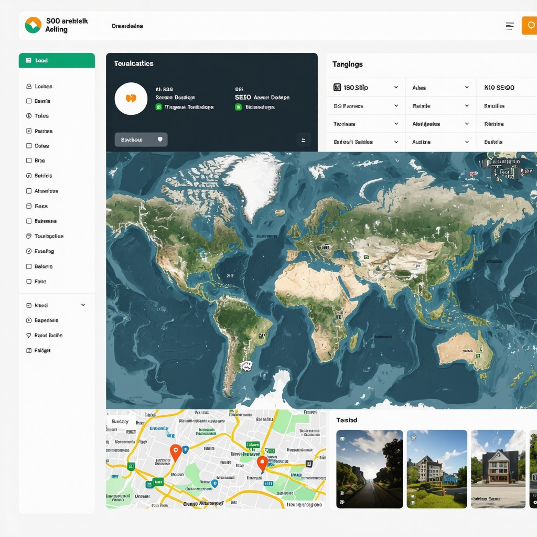Click the round orange heart avatar
Screen dimensions: 537x537
point(131,99)
